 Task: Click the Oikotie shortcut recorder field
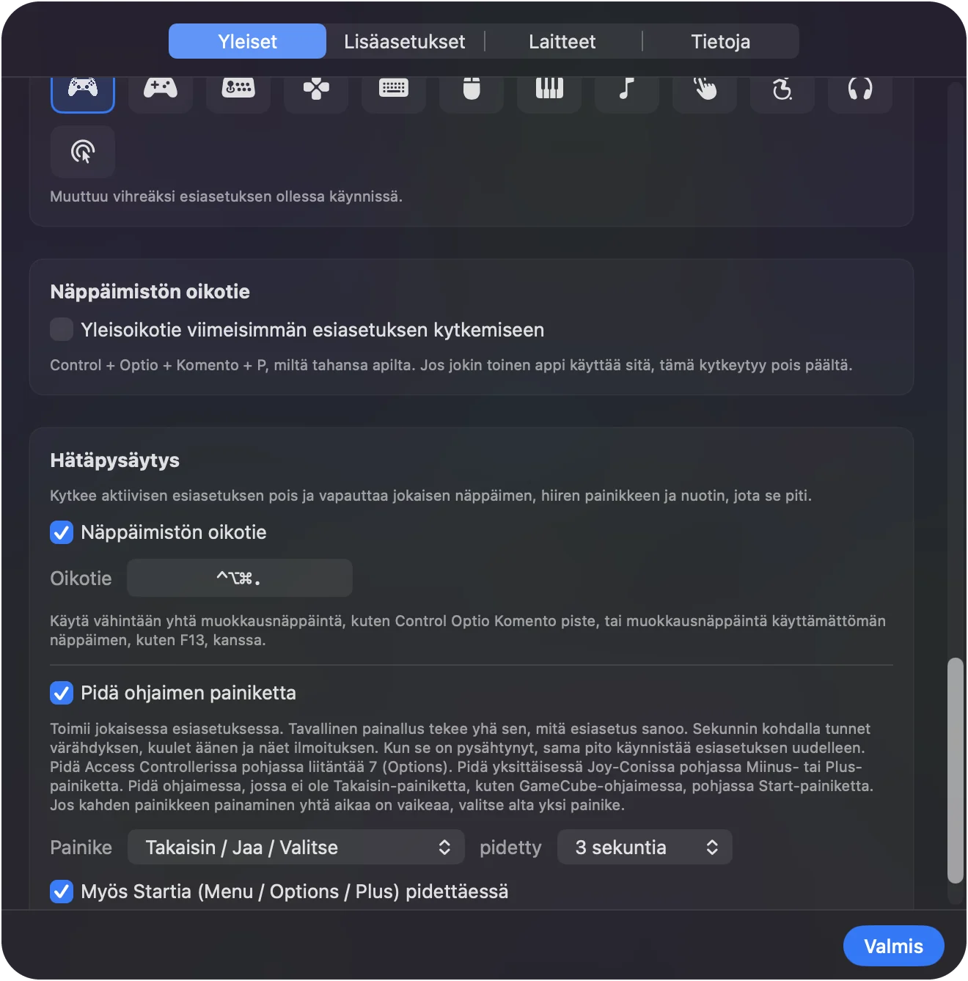tap(240, 578)
